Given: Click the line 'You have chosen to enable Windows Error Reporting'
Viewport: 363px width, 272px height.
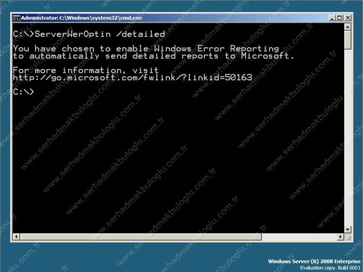Looking at the screenshot, I should pos(146,49).
